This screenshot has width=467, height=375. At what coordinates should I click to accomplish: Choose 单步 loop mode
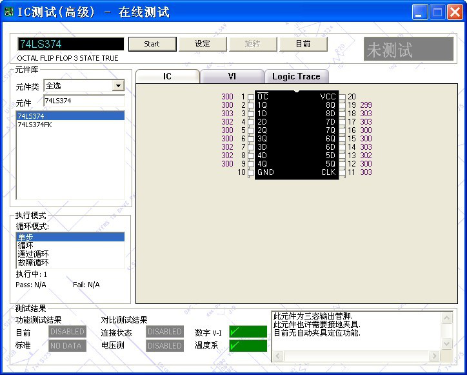point(70,237)
